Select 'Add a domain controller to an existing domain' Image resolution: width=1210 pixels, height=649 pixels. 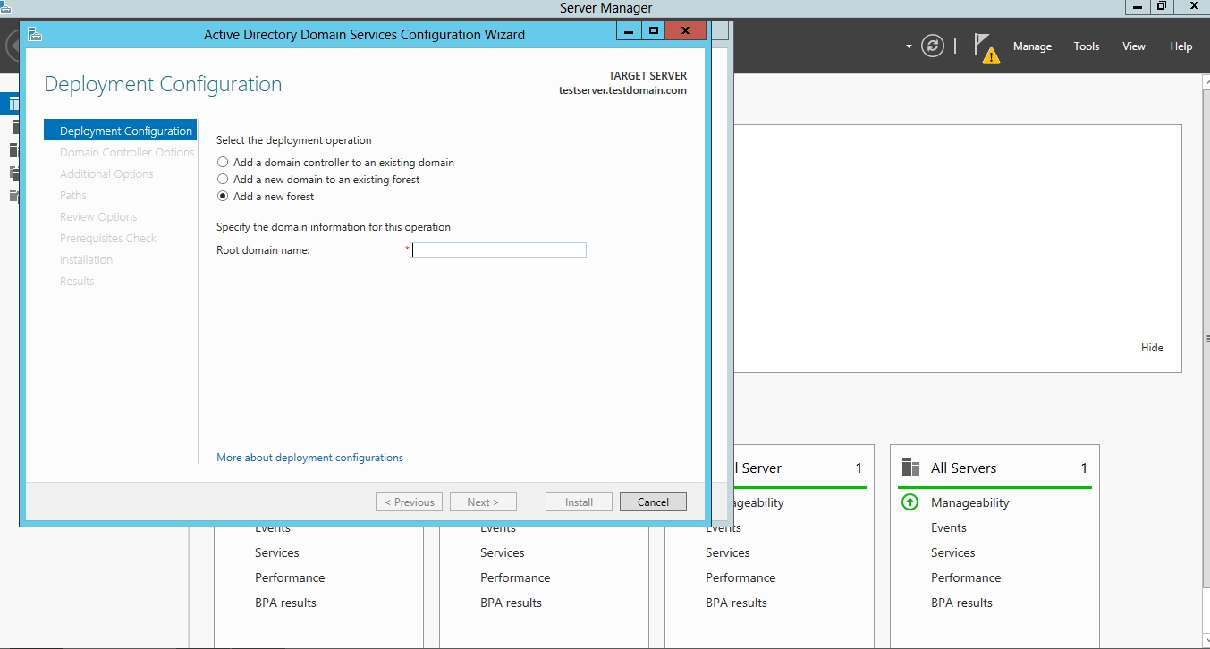coord(224,163)
